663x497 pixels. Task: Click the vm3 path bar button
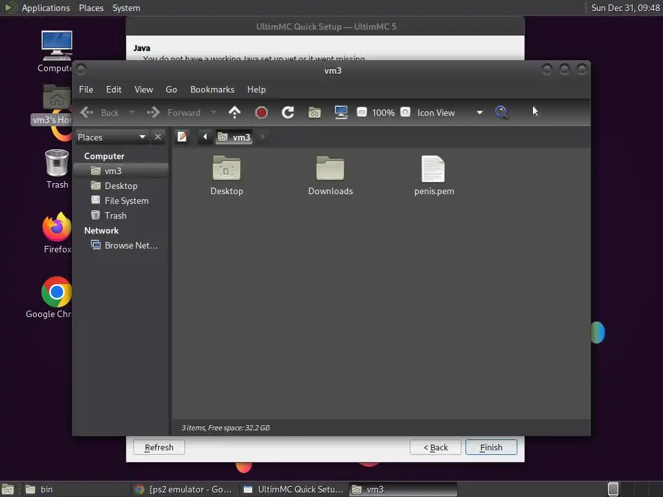coord(234,137)
